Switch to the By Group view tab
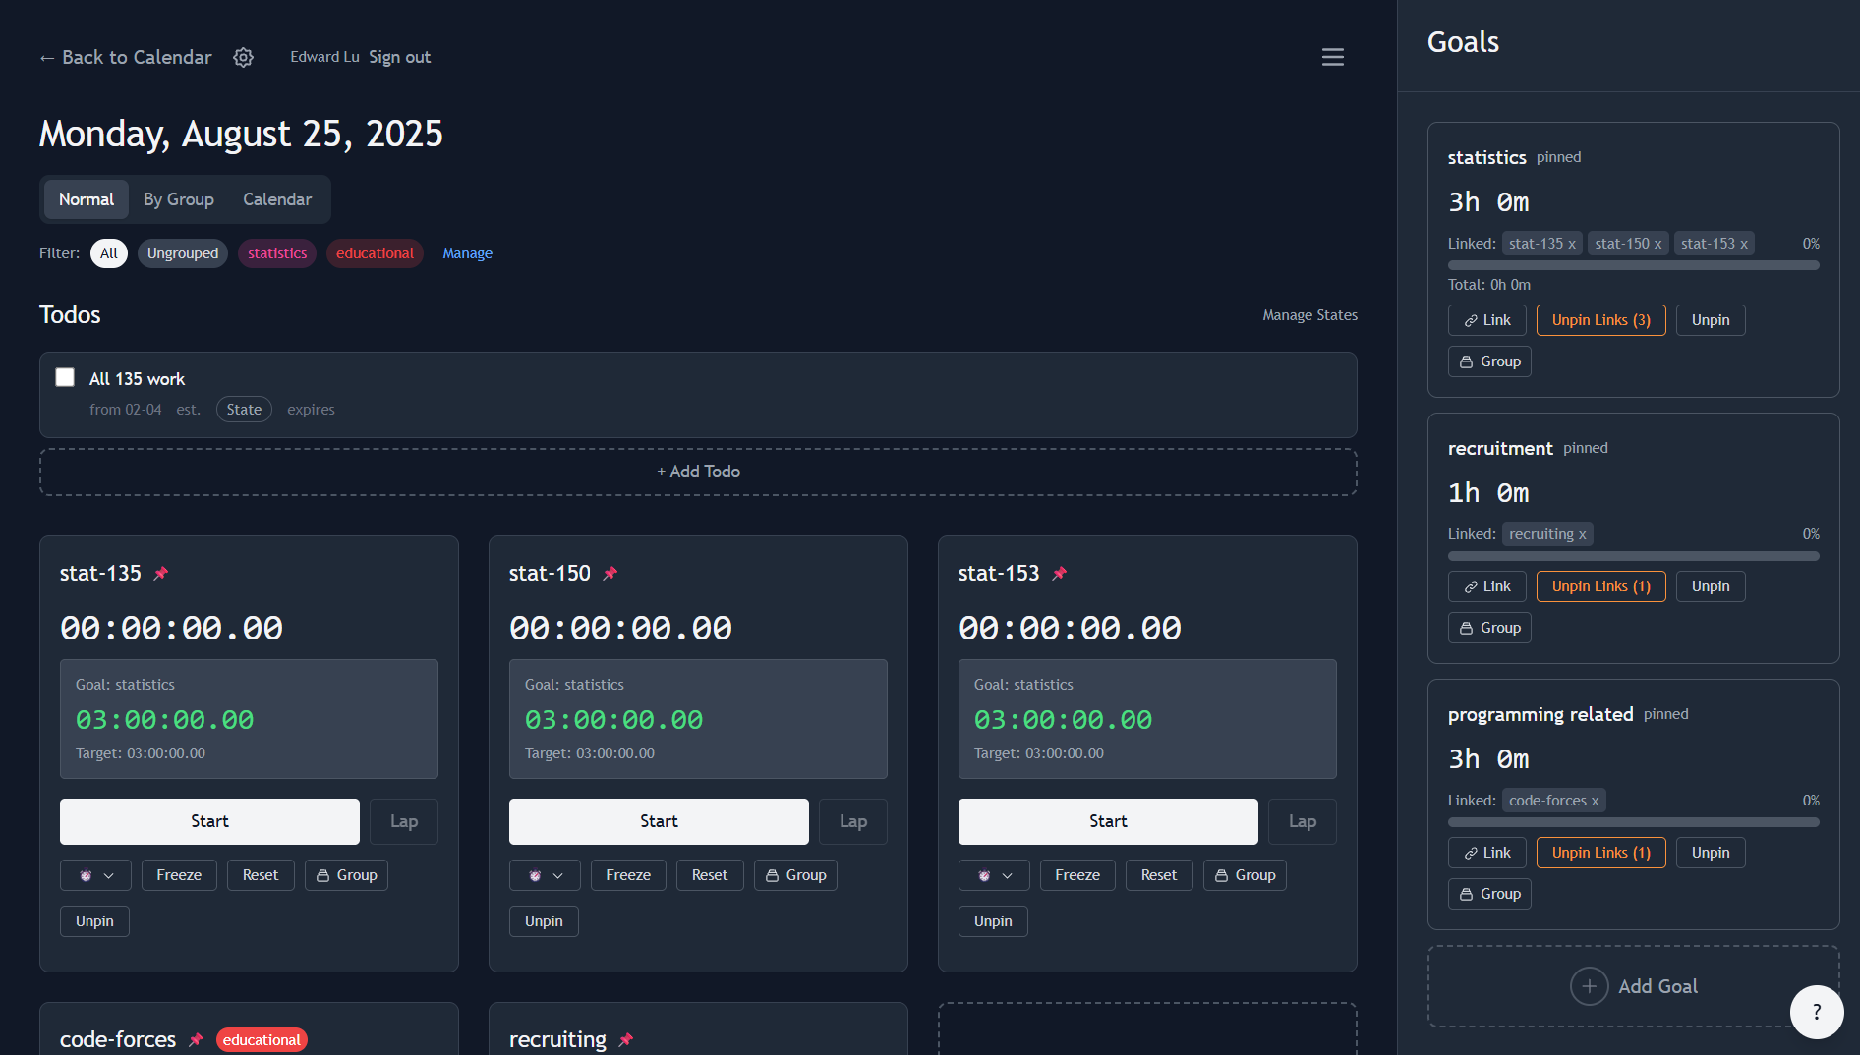This screenshot has height=1055, width=1860. (178, 199)
